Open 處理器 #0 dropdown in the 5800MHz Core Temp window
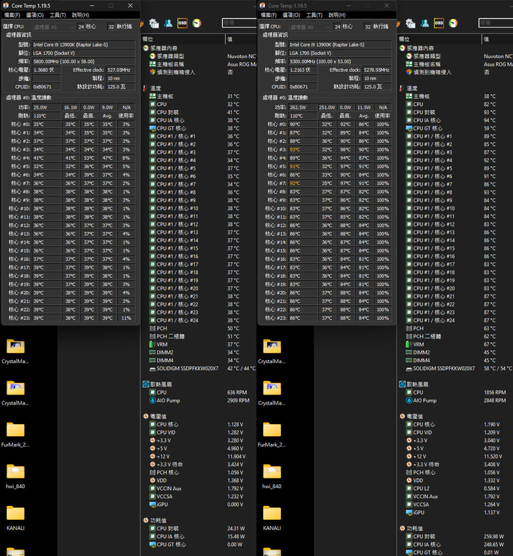The width and height of the screenshot is (513, 556). [x=54, y=27]
